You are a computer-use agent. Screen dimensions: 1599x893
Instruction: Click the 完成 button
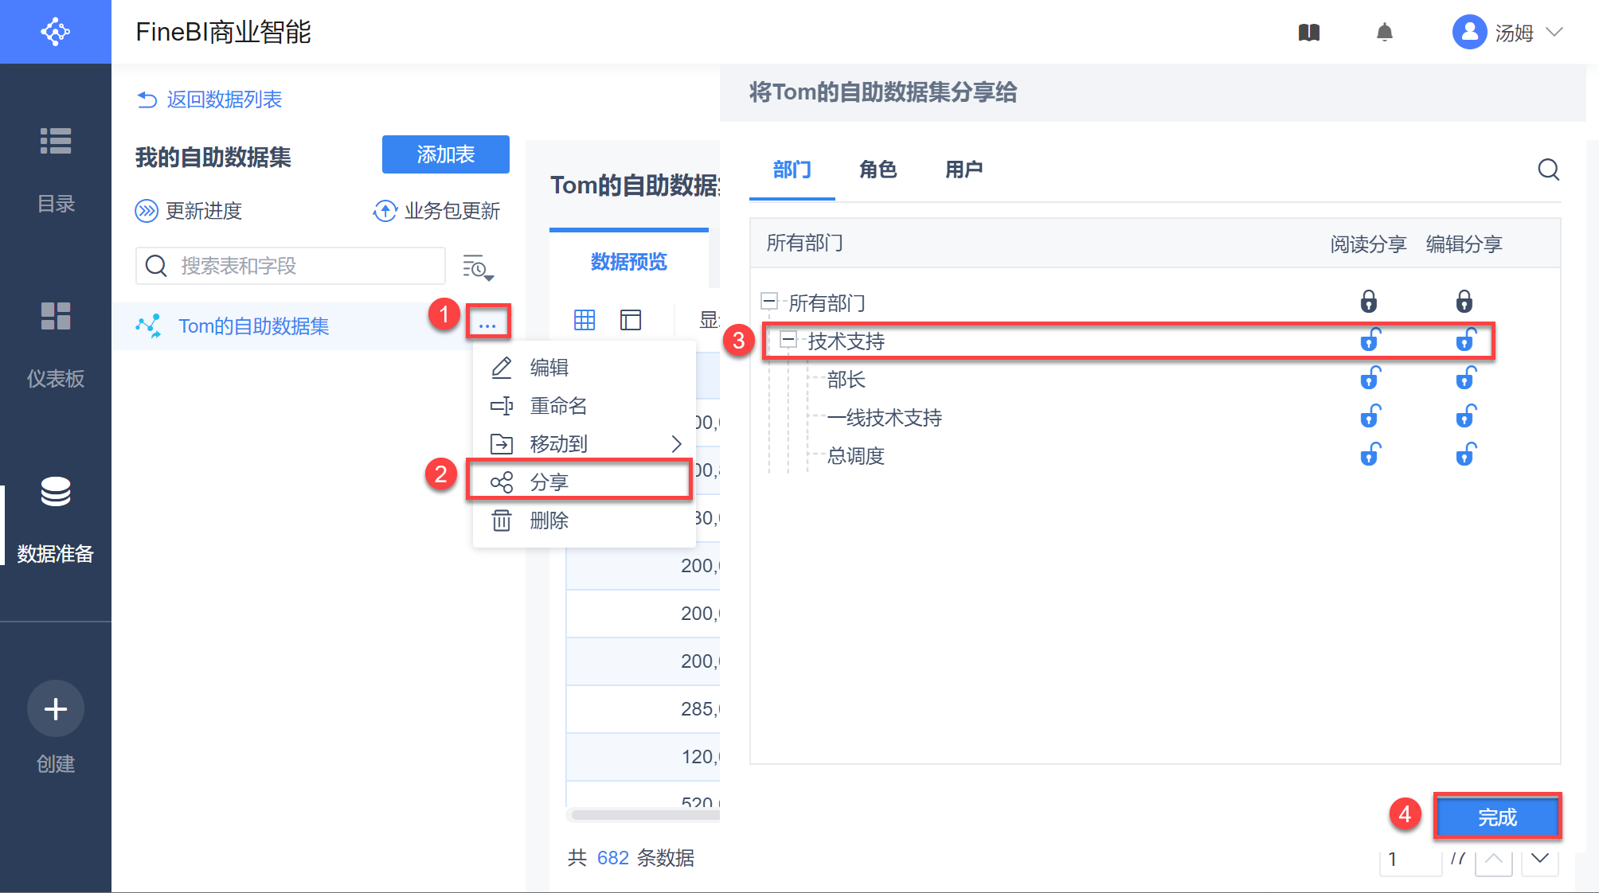click(x=1496, y=817)
